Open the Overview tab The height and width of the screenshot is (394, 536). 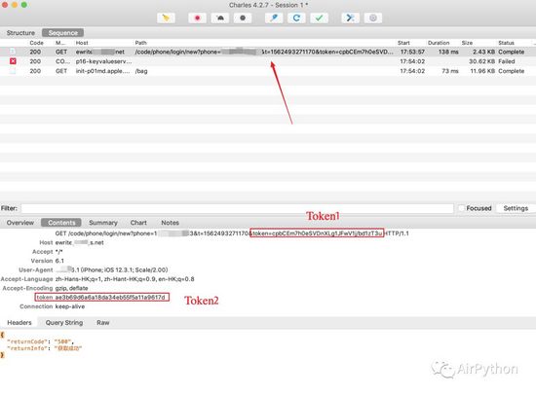click(x=20, y=223)
